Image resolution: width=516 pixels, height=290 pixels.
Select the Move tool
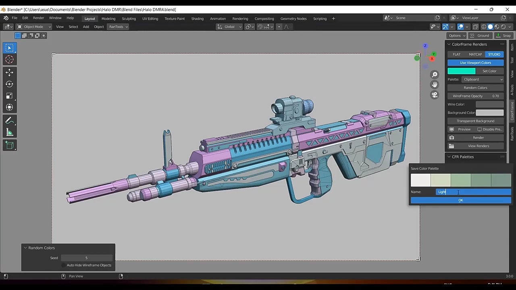[x=9, y=72]
